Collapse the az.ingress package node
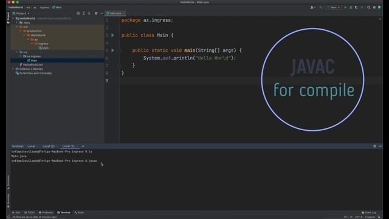The width and height of the screenshot is (389, 219). point(21,57)
